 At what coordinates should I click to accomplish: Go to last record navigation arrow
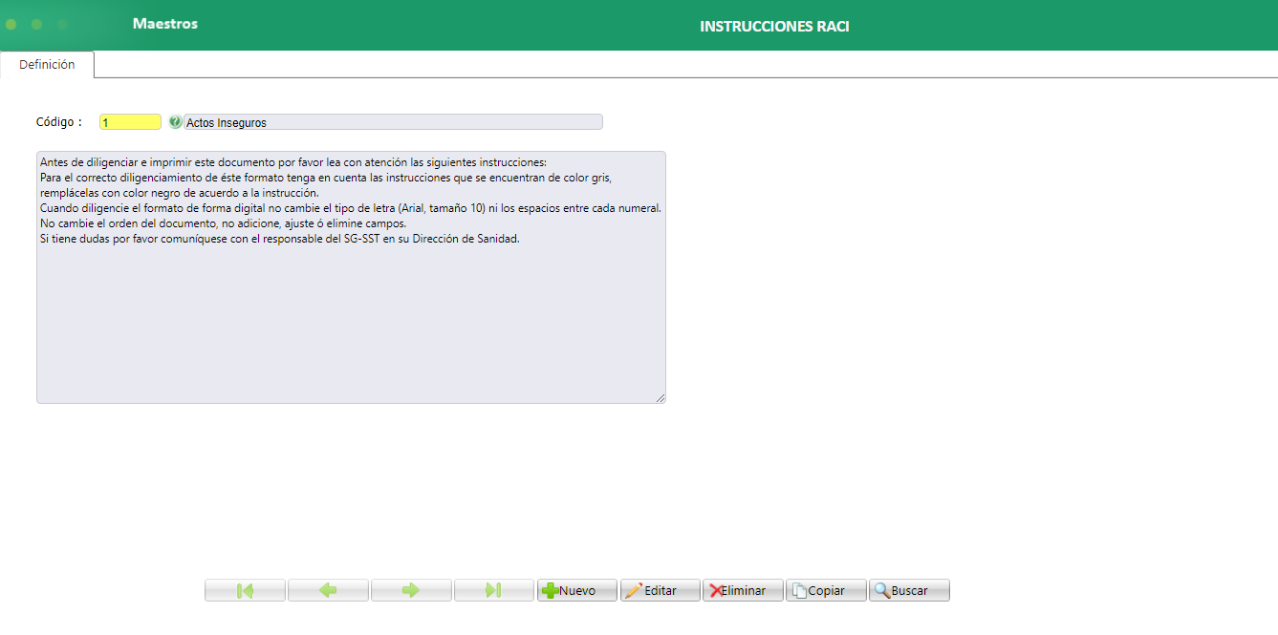pyautogui.click(x=494, y=590)
